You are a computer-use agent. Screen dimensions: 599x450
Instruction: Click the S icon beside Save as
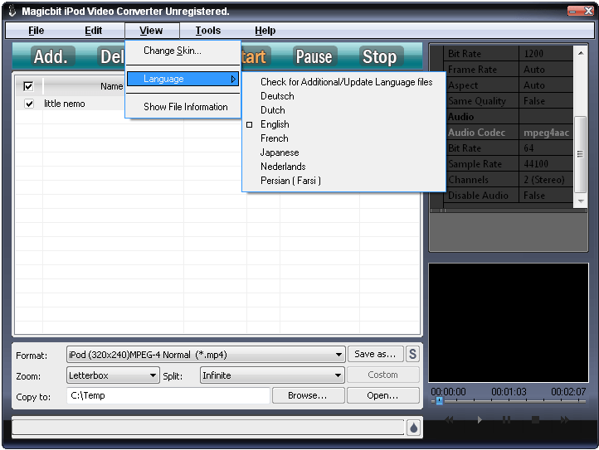pyautogui.click(x=412, y=354)
